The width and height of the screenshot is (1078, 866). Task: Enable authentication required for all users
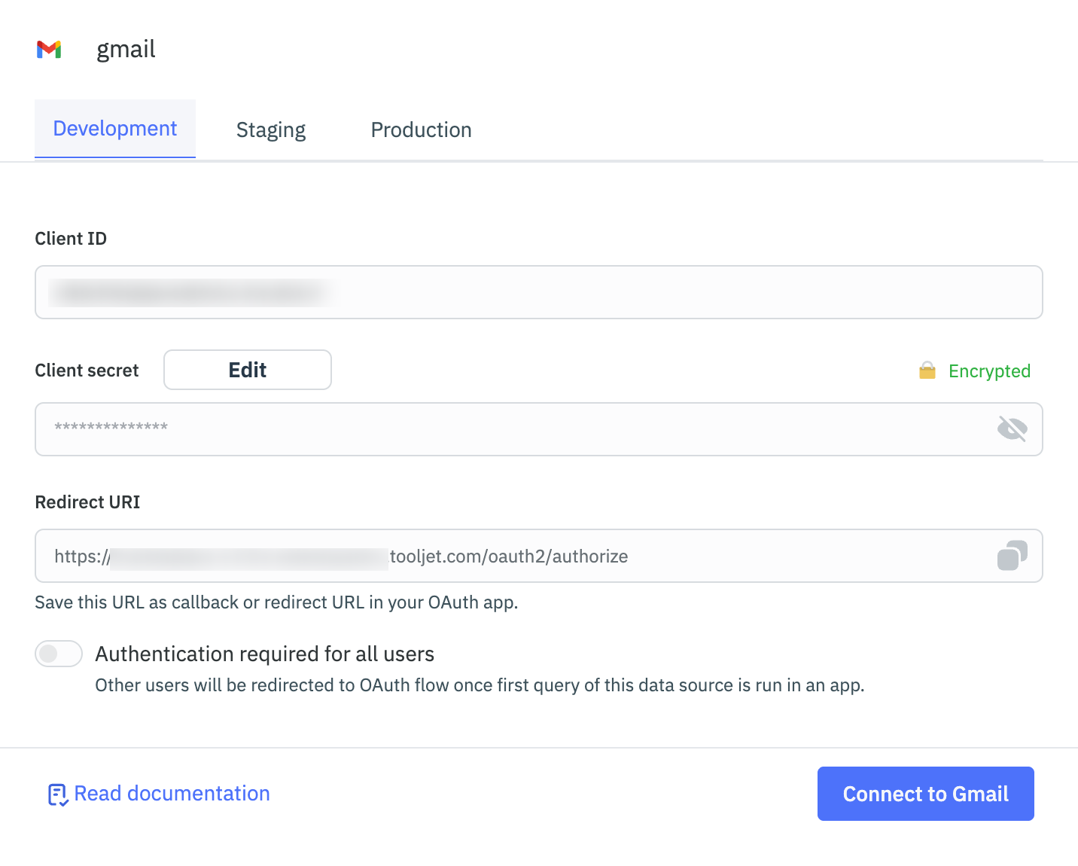59,654
